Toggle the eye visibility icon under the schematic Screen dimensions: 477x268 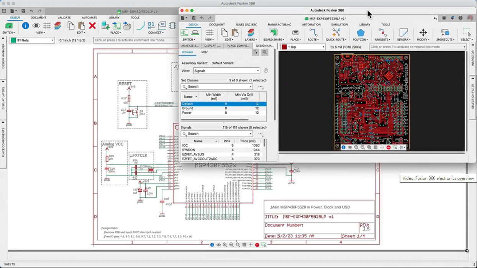tap(218, 245)
